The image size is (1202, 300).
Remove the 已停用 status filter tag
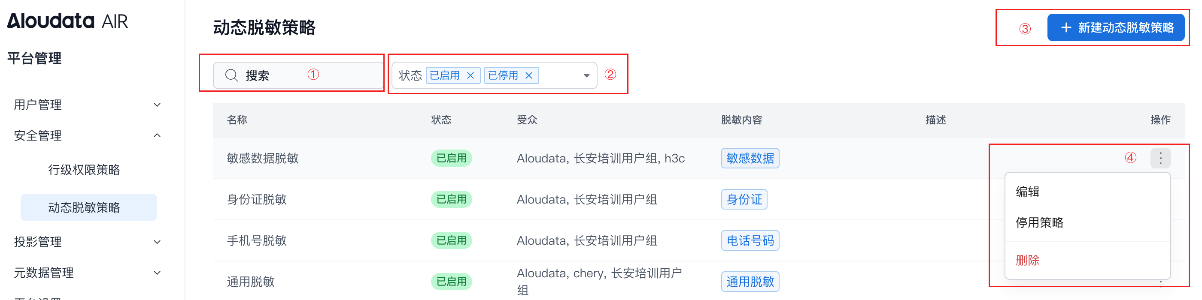(x=529, y=75)
